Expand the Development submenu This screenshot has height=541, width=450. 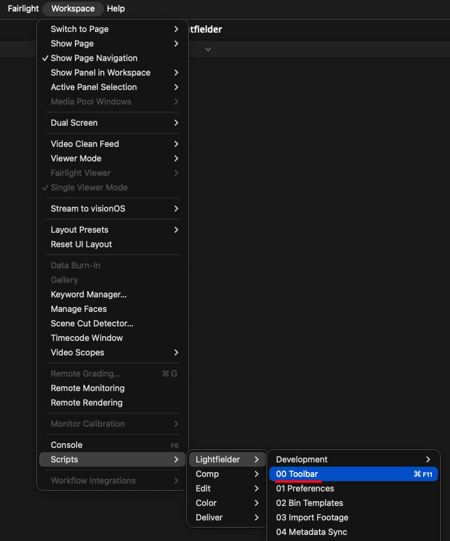(x=353, y=459)
